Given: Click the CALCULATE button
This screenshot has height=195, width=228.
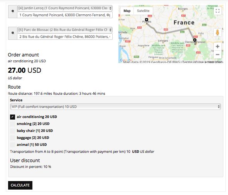Looking at the screenshot, I should (20, 185).
